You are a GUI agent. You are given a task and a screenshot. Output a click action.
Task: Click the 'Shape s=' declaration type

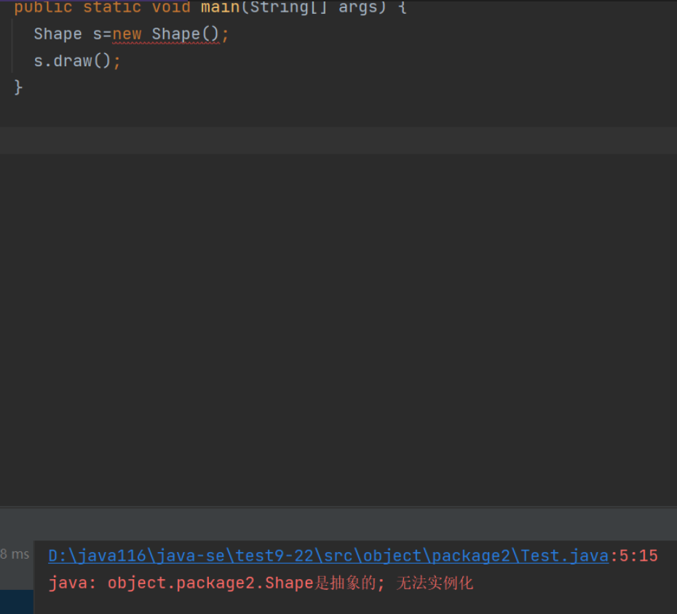(58, 34)
